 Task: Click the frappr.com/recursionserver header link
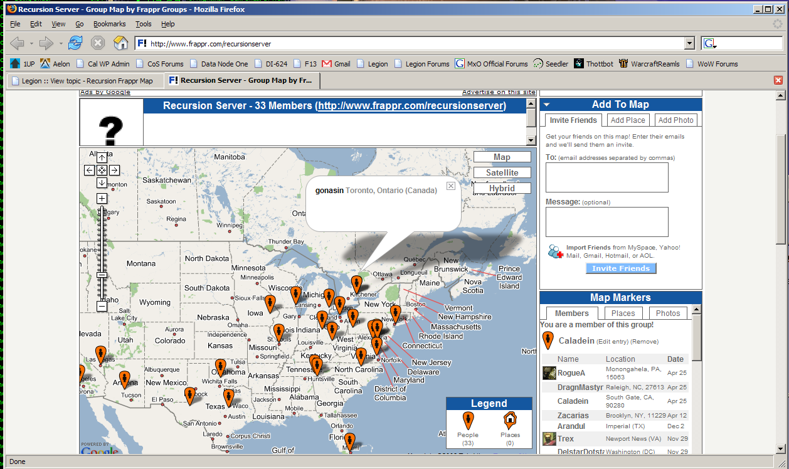point(411,106)
